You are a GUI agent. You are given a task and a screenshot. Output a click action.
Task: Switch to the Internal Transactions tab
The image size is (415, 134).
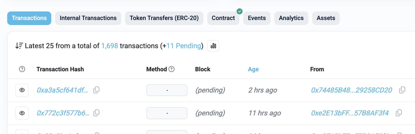coord(88,18)
